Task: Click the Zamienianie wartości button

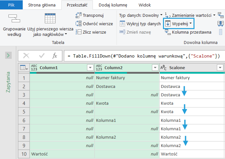Action: tap(192, 15)
